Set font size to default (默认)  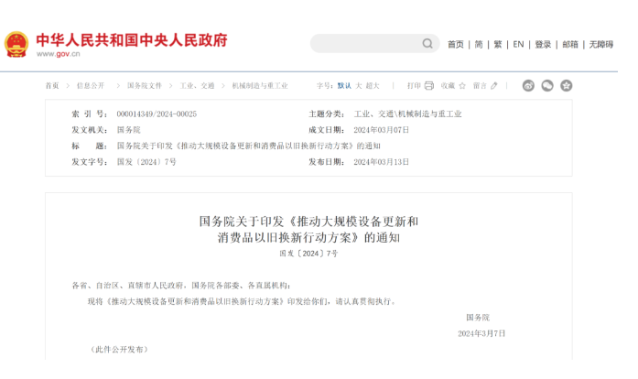click(x=344, y=86)
